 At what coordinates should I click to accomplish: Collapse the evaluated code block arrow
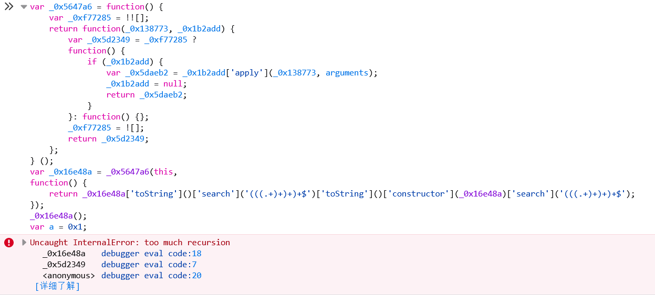tap(24, 7)
